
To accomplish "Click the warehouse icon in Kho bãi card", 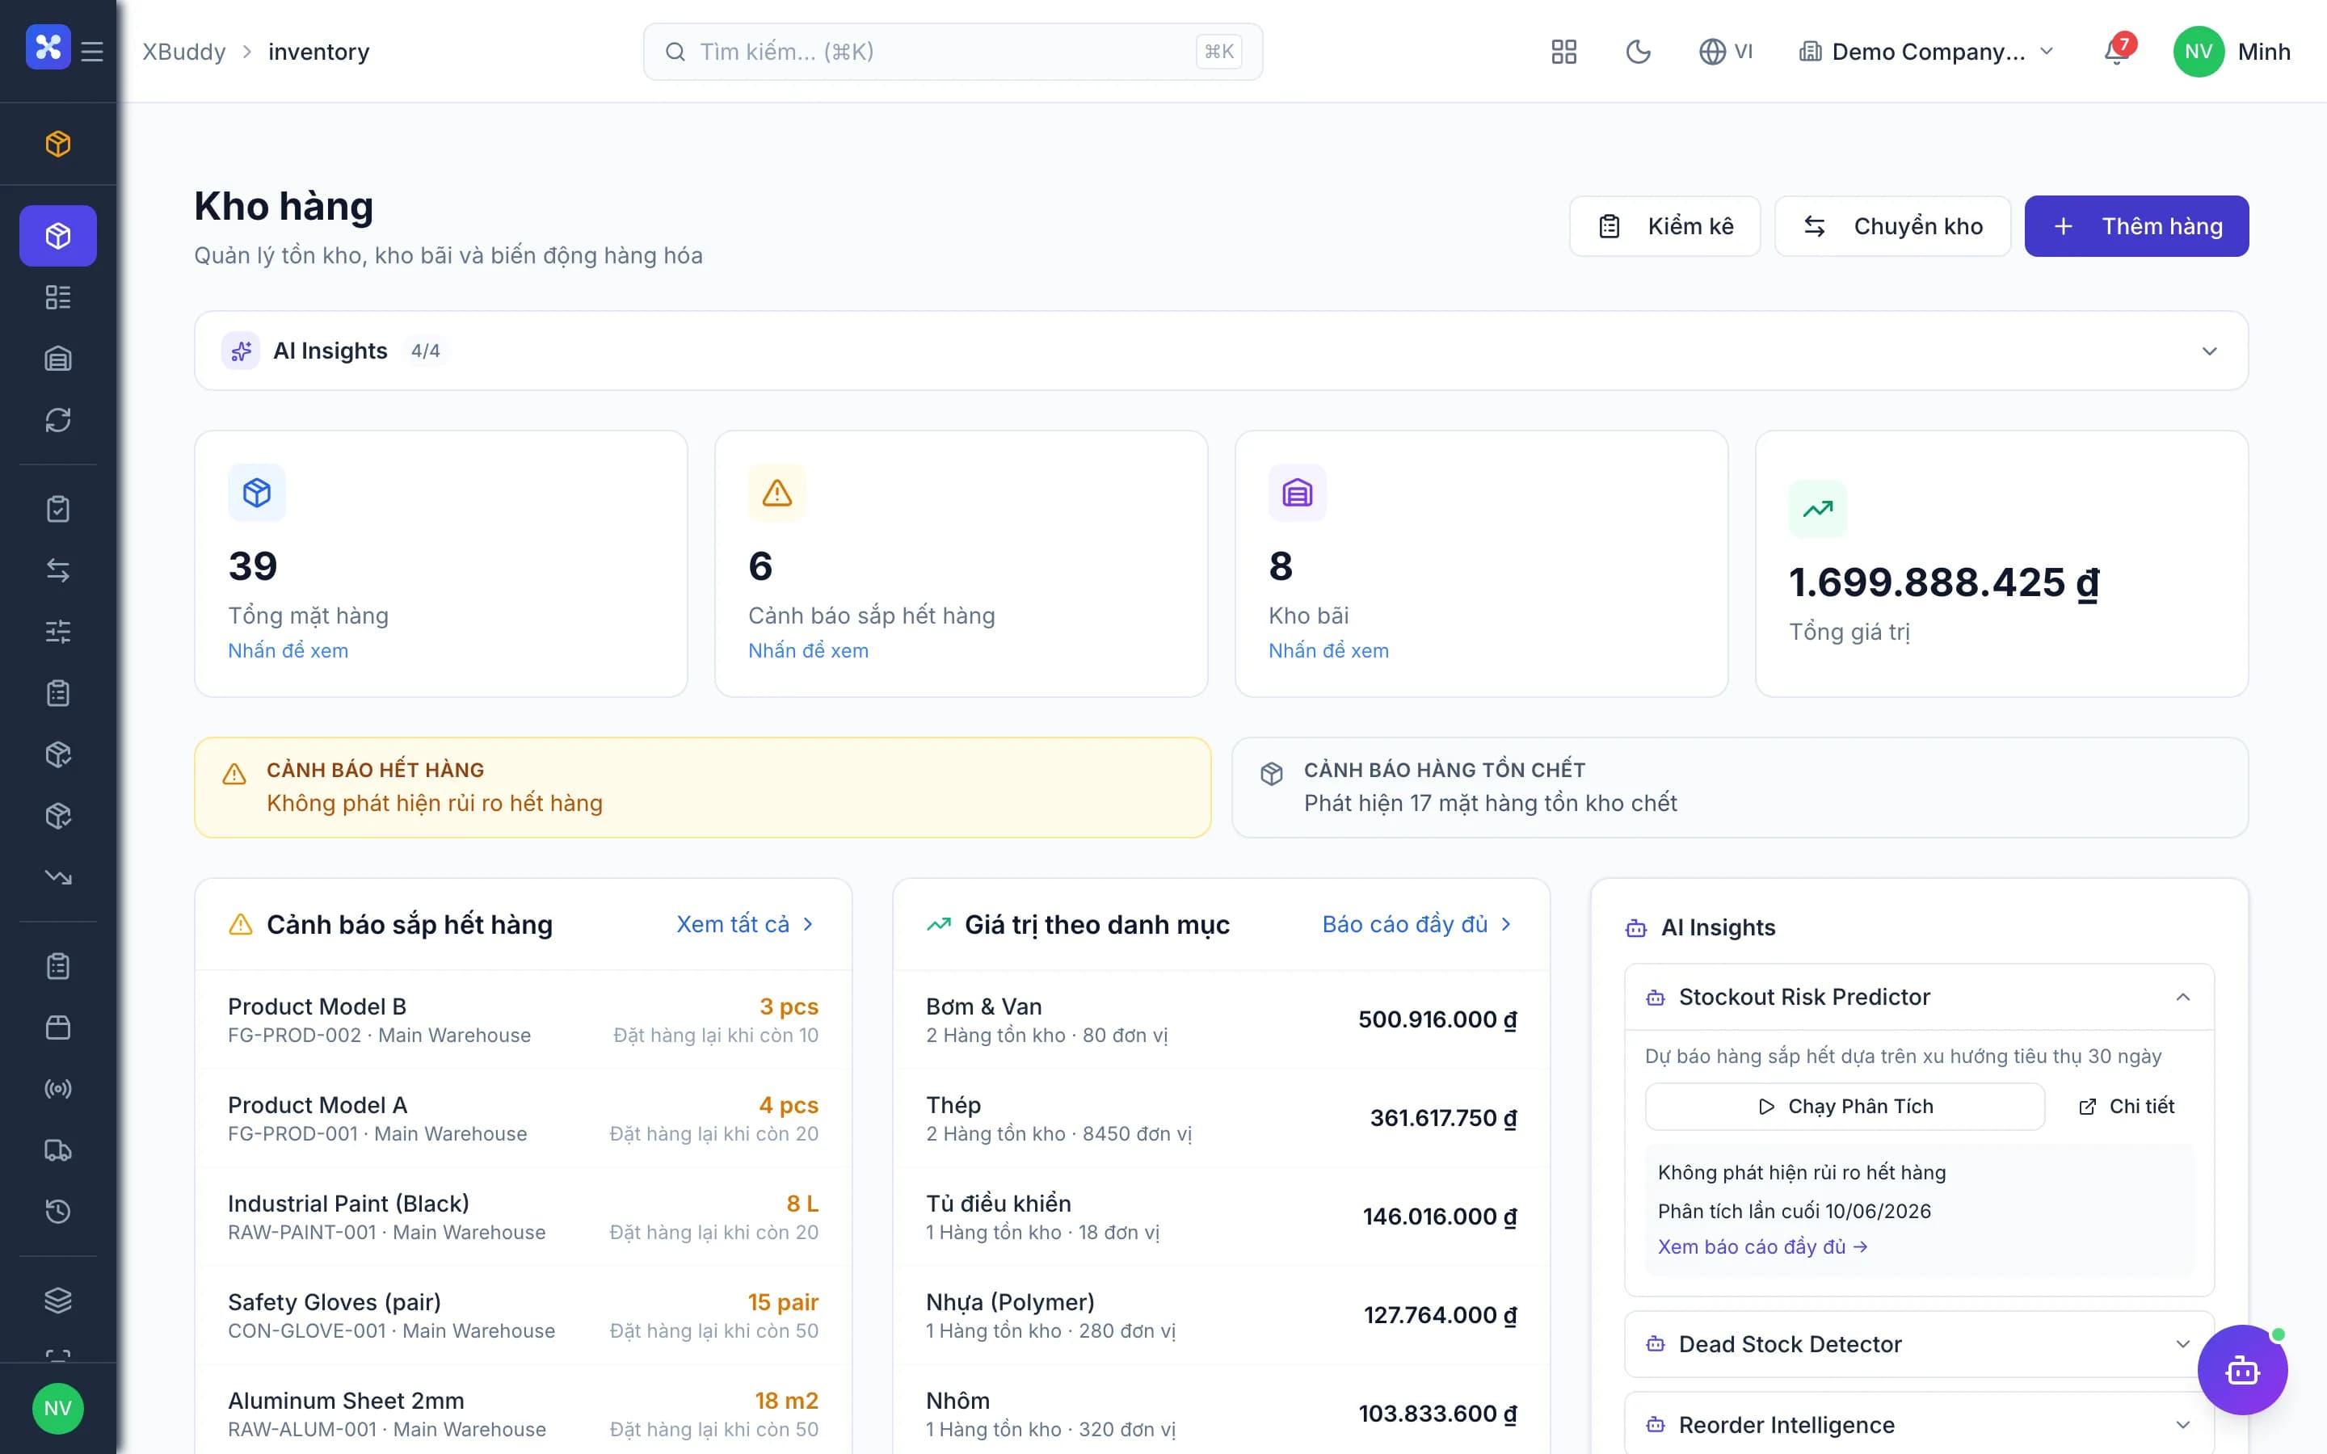I will click(1297, 493).
